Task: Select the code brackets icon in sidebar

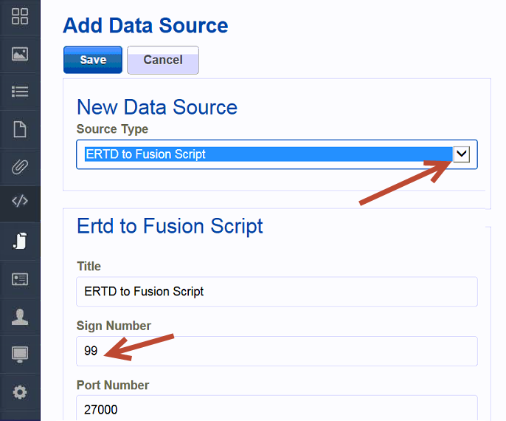Action: click(20, 200)
